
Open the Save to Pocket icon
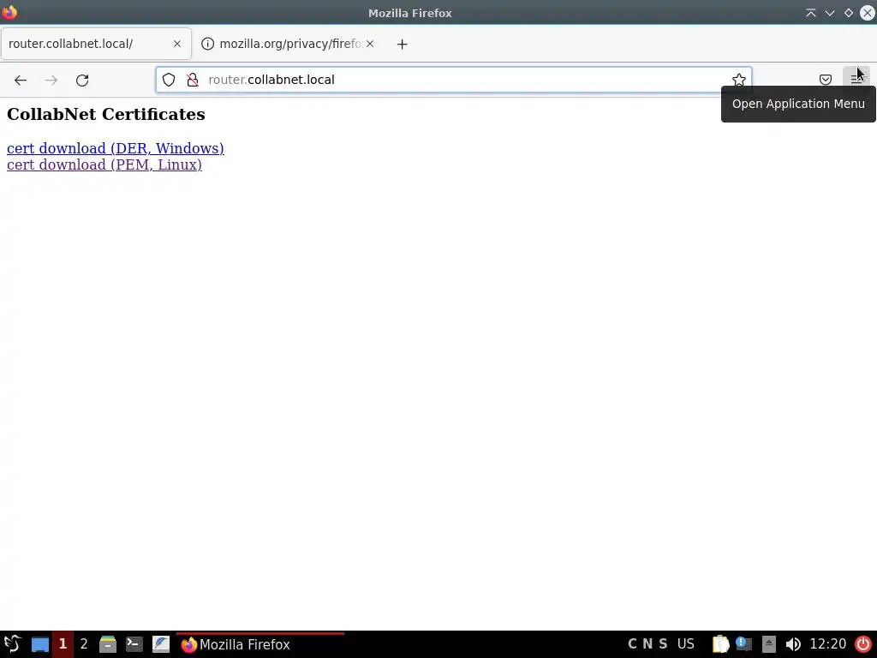826,80
